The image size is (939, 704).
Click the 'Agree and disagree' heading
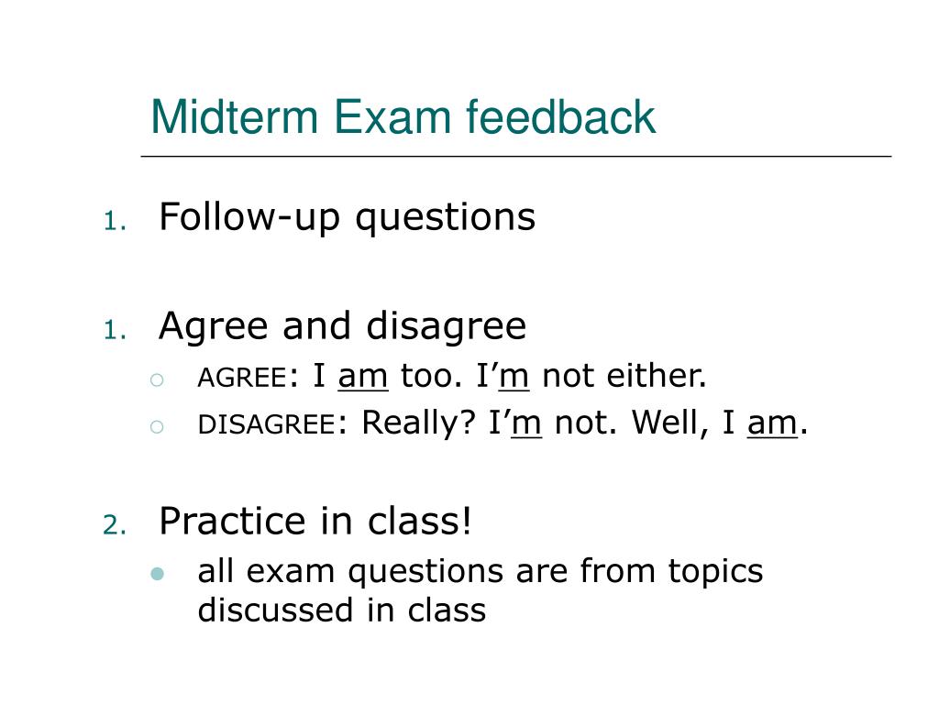343,327
